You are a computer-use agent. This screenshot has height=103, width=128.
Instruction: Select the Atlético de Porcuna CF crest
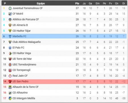click(x=10, y=20)
